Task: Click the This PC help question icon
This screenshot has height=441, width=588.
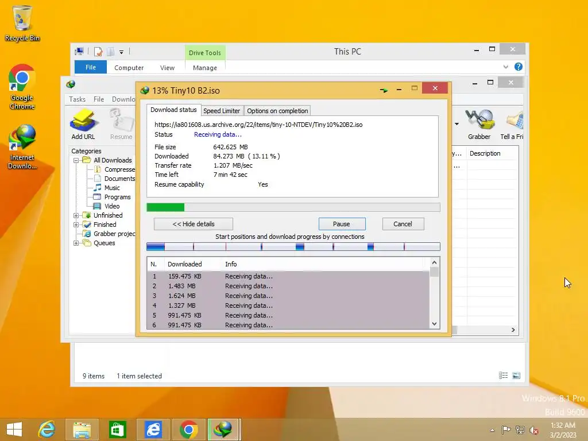Action: [519, 67]
